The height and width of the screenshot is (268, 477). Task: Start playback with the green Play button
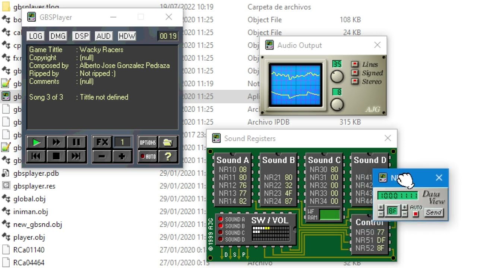click(x=37, y=142)
